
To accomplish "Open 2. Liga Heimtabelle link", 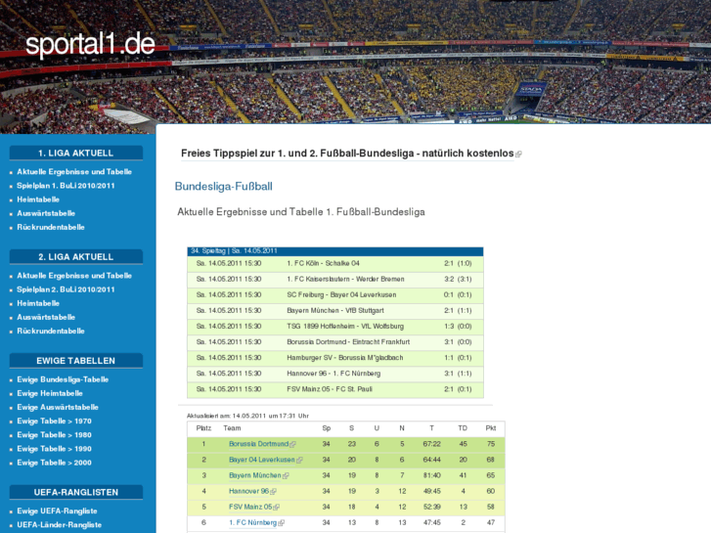I will [38, 303].
